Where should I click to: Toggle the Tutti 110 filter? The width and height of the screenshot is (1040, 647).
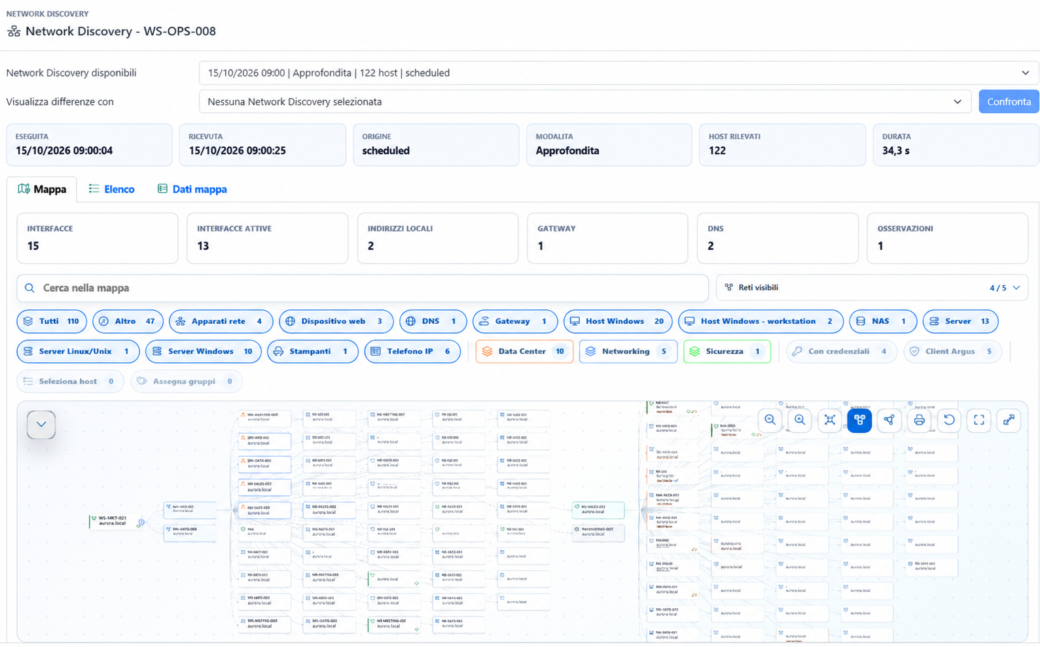coord(52,321)
